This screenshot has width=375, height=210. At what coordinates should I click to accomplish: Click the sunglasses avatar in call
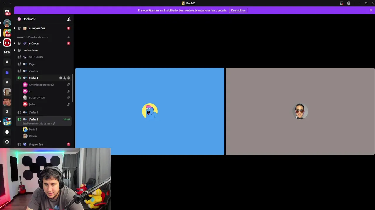pos(300,111)
